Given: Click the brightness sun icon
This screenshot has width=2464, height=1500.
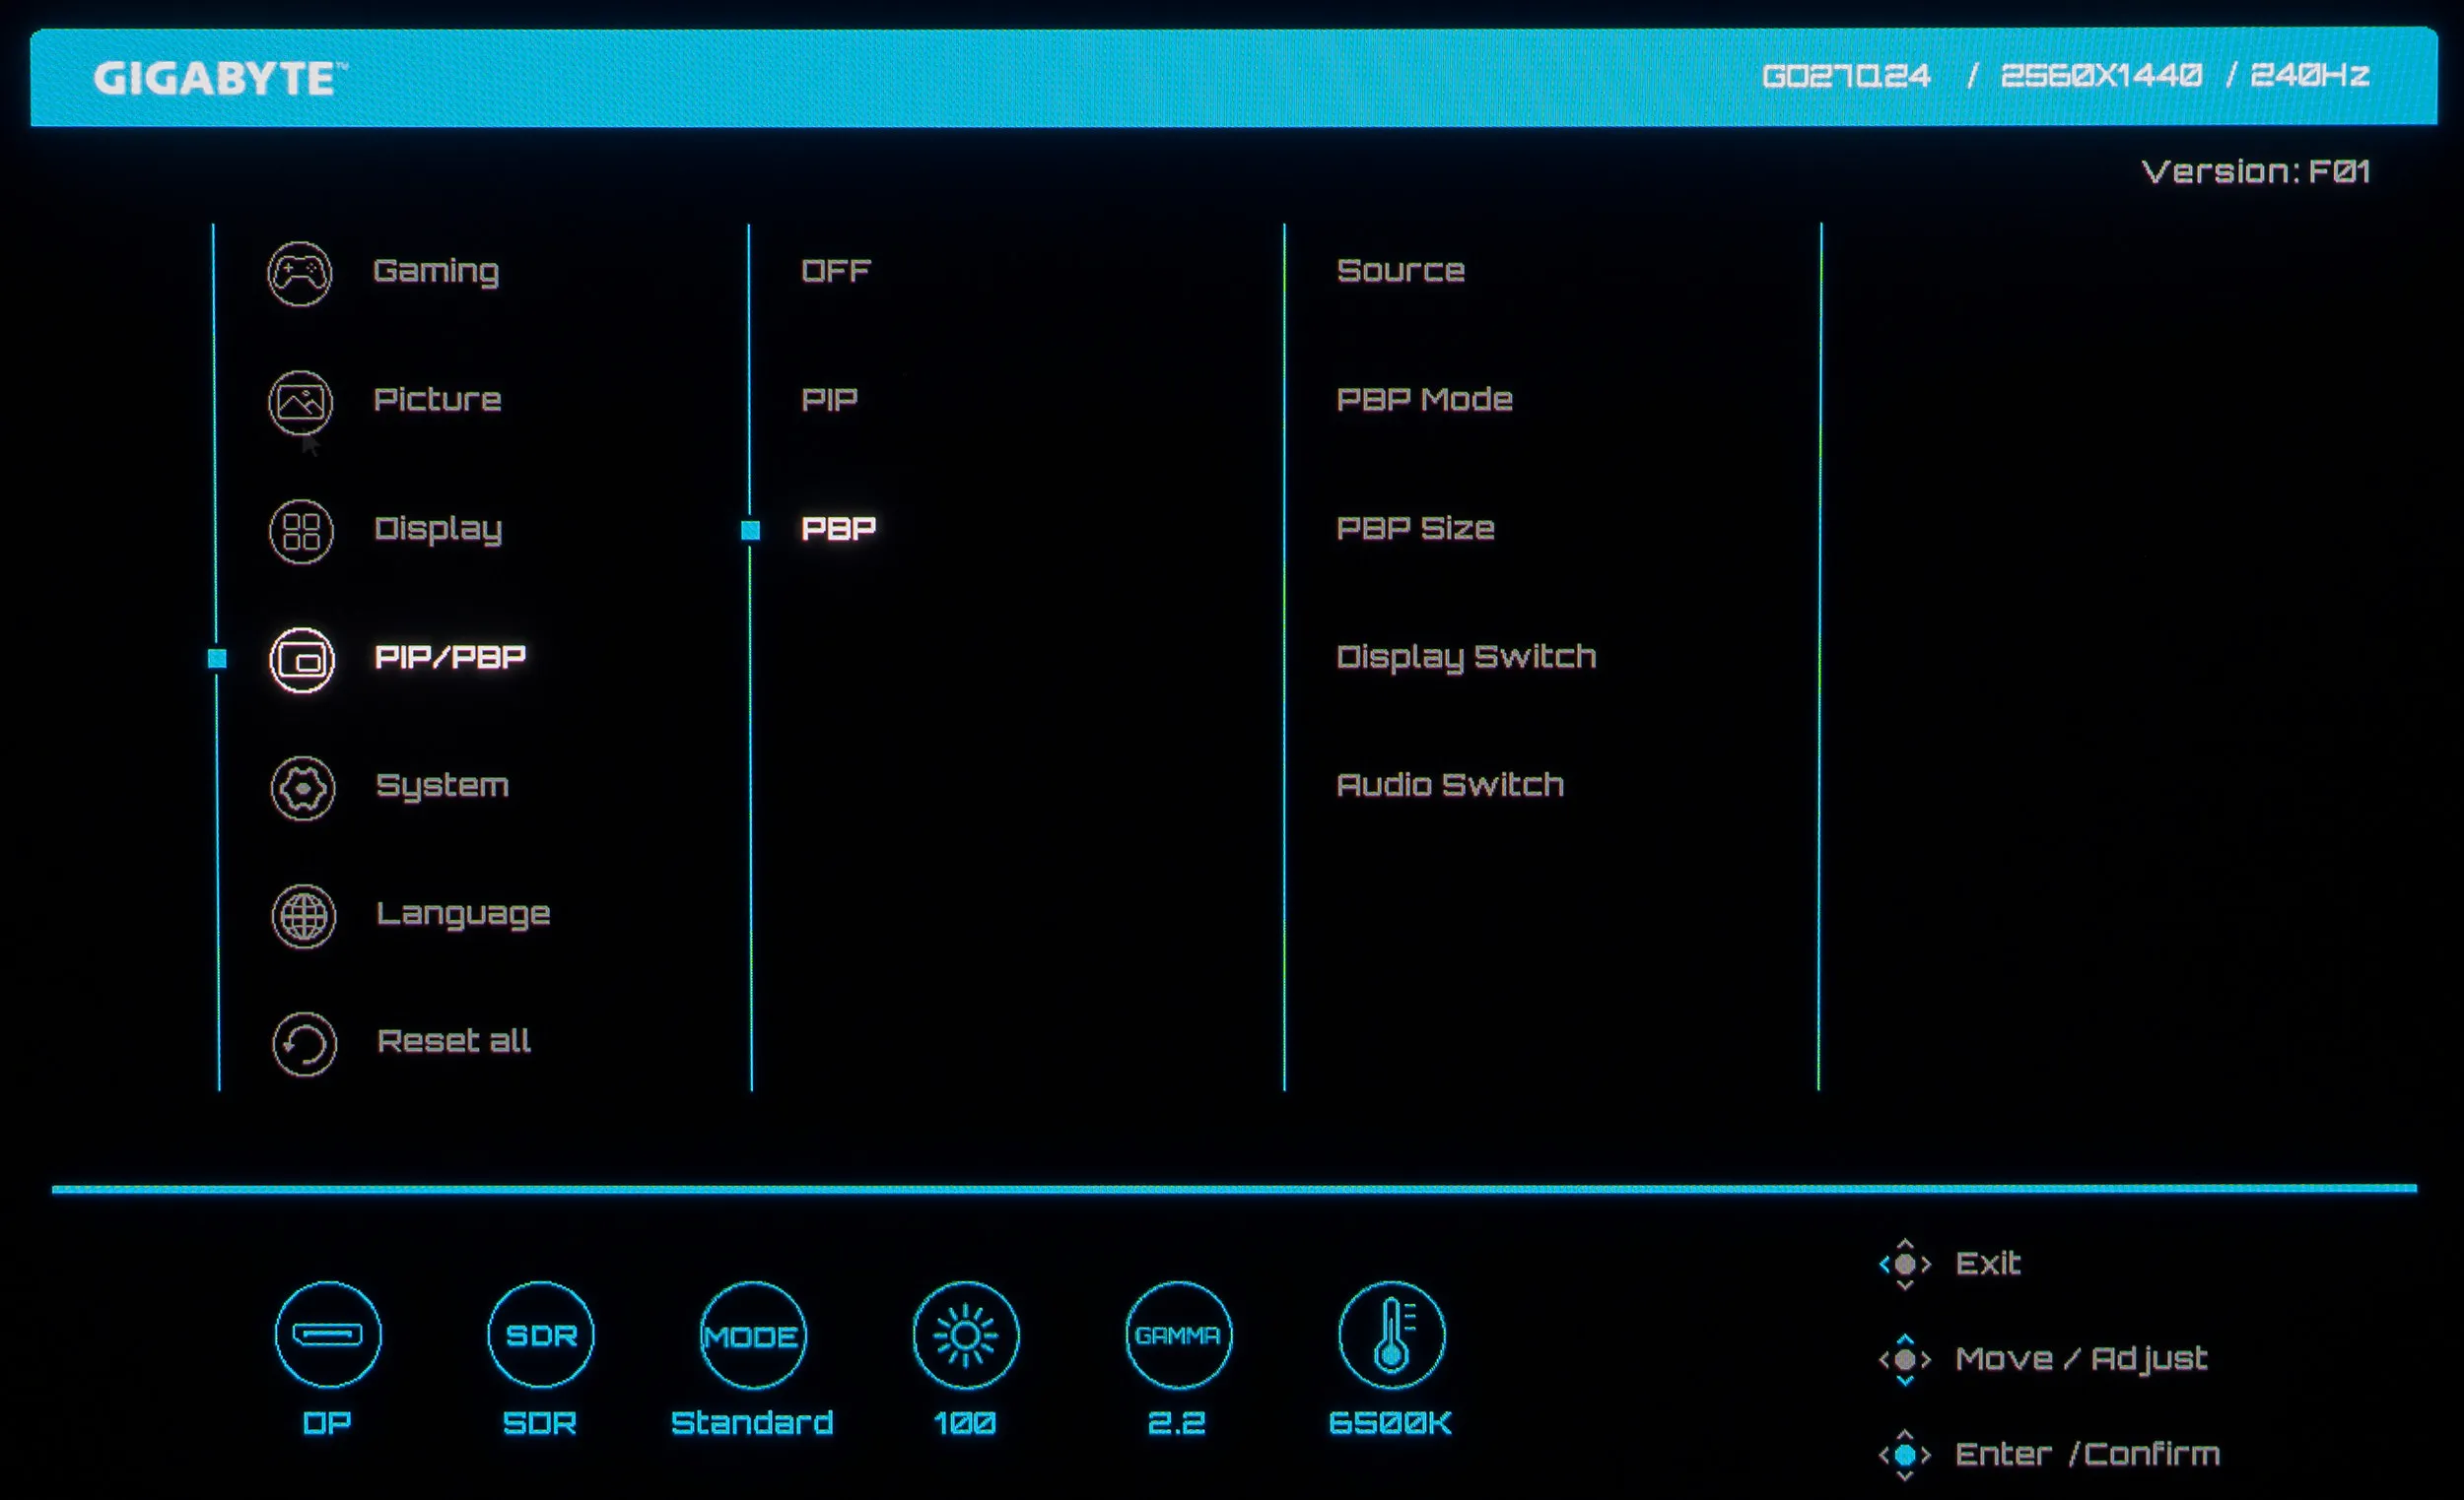Looking at the screenshot, I should [x=965, y=1335].
